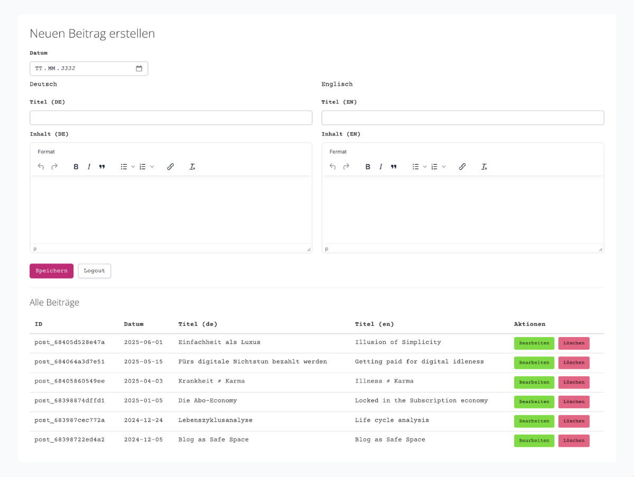The width and height of the screenshot is (634, 477).
Task: Click the Aktionen column header
Action: point(529,324)
